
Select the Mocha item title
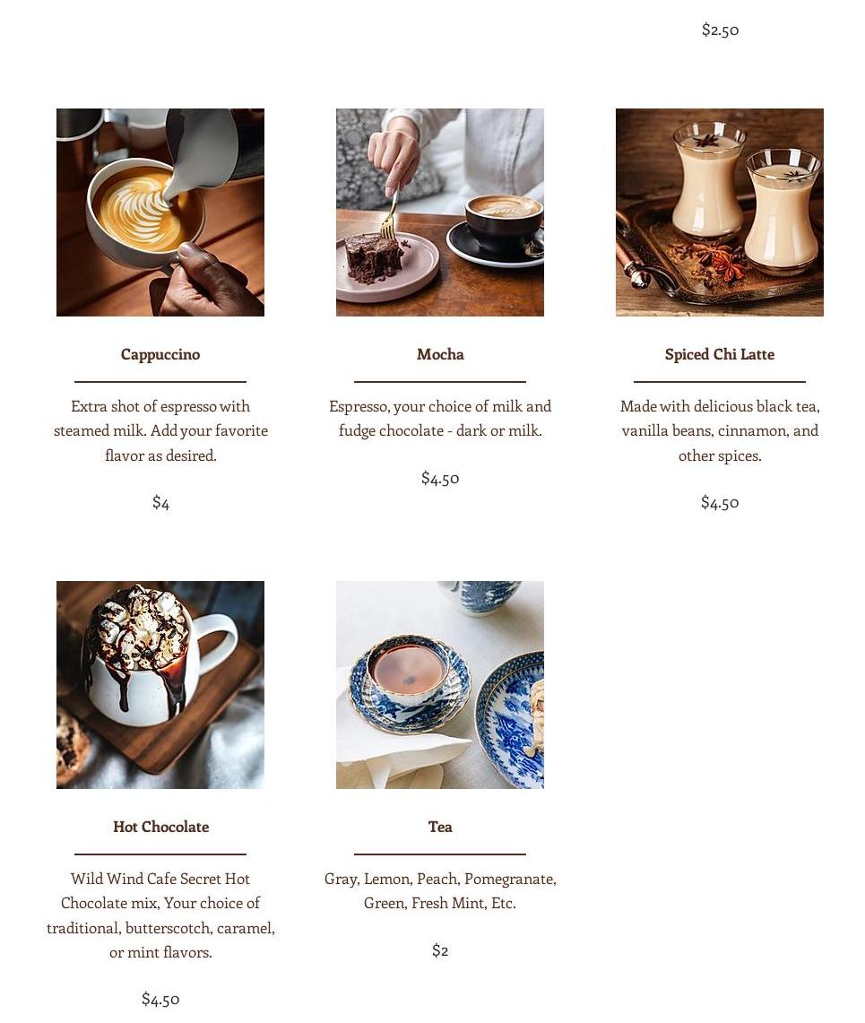tap(440, 354)
